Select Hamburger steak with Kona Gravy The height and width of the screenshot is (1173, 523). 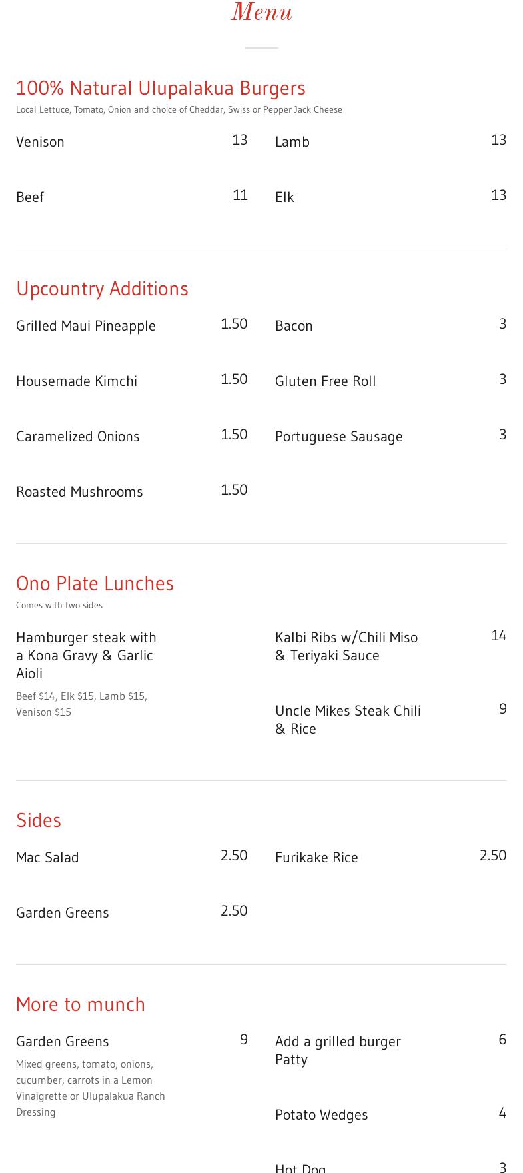click(x=87, y=655)
